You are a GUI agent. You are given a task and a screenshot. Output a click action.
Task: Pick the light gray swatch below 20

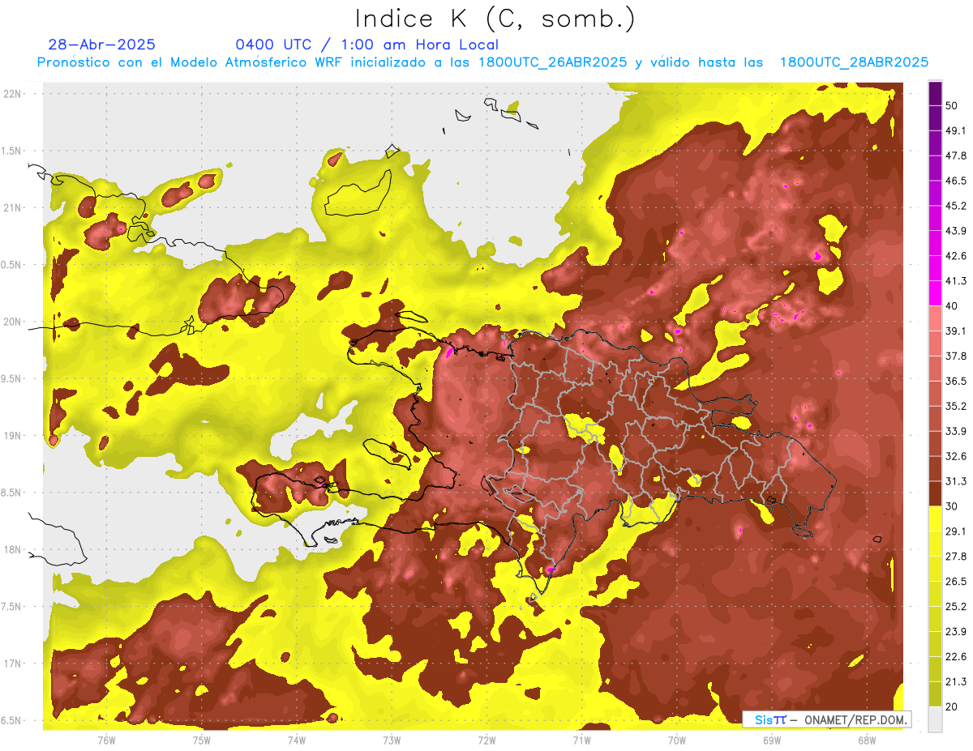click(x=935, y=719)
